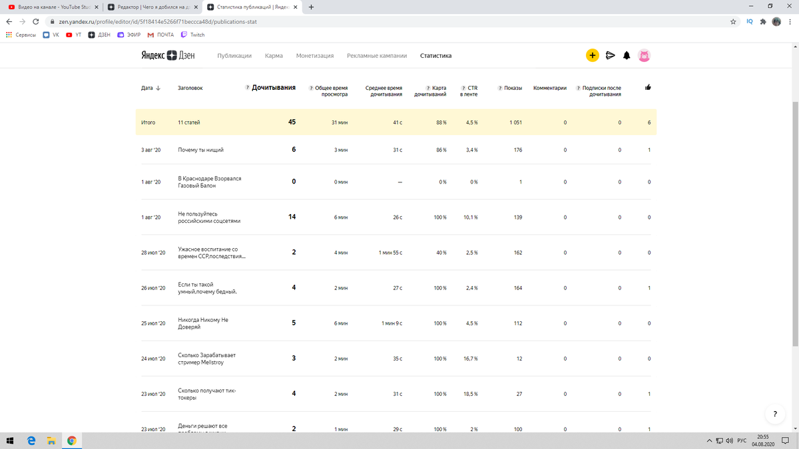Click the thumbs-up likes column icon

coord(649,87)
